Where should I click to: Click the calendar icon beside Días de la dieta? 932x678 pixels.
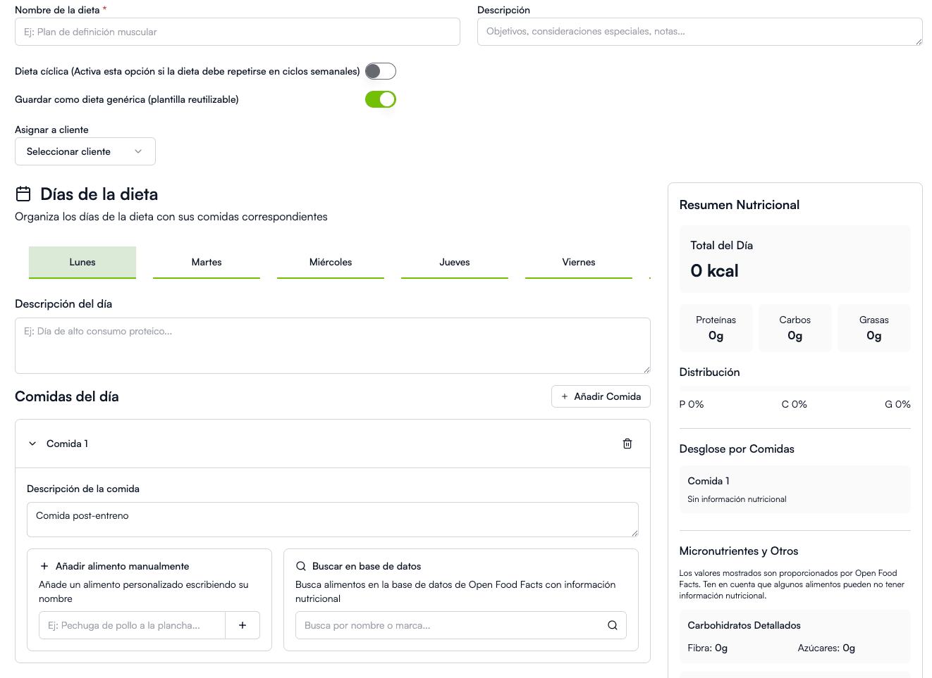(x=23, y=194)
